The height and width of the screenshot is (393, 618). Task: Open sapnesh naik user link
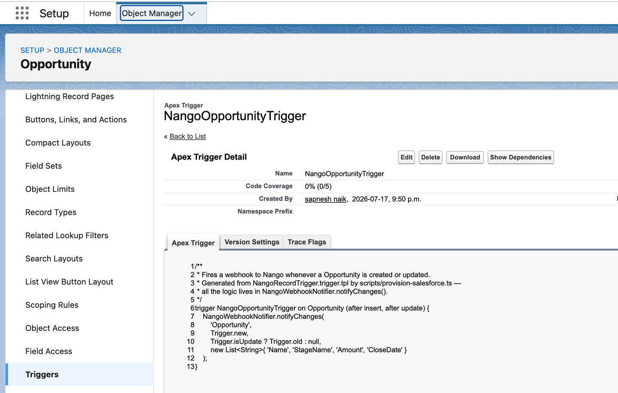[325, 199]
